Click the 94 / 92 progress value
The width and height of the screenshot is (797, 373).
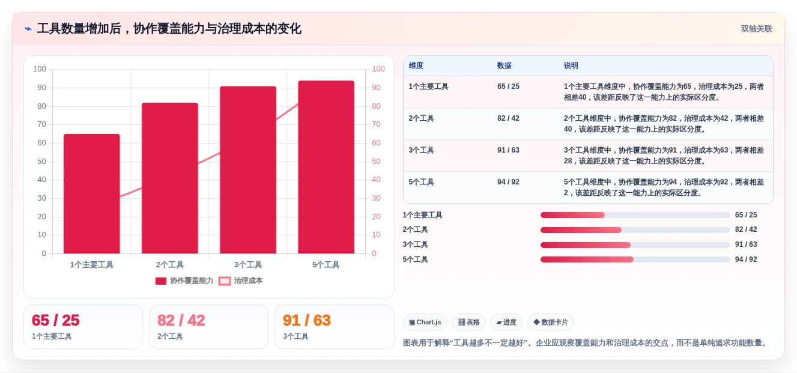746,259
